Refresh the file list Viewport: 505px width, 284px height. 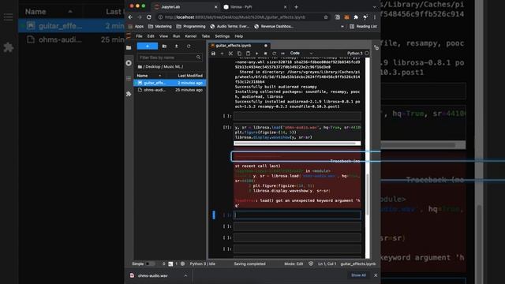tap(189, 47)
